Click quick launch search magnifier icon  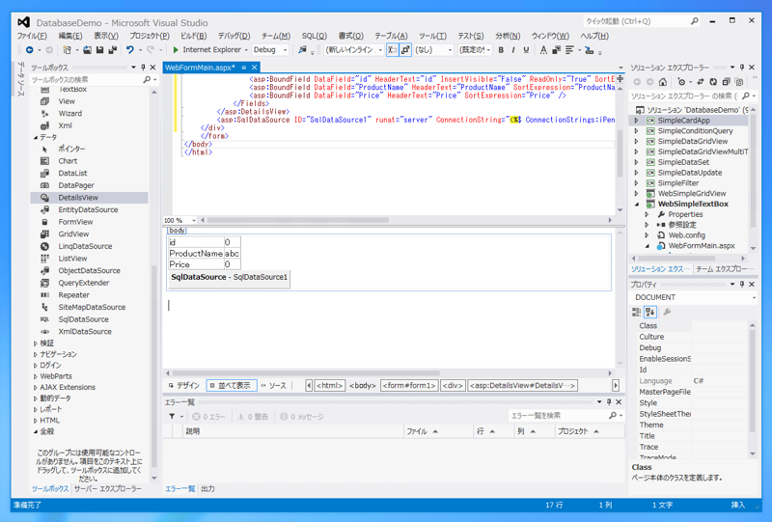694,21
